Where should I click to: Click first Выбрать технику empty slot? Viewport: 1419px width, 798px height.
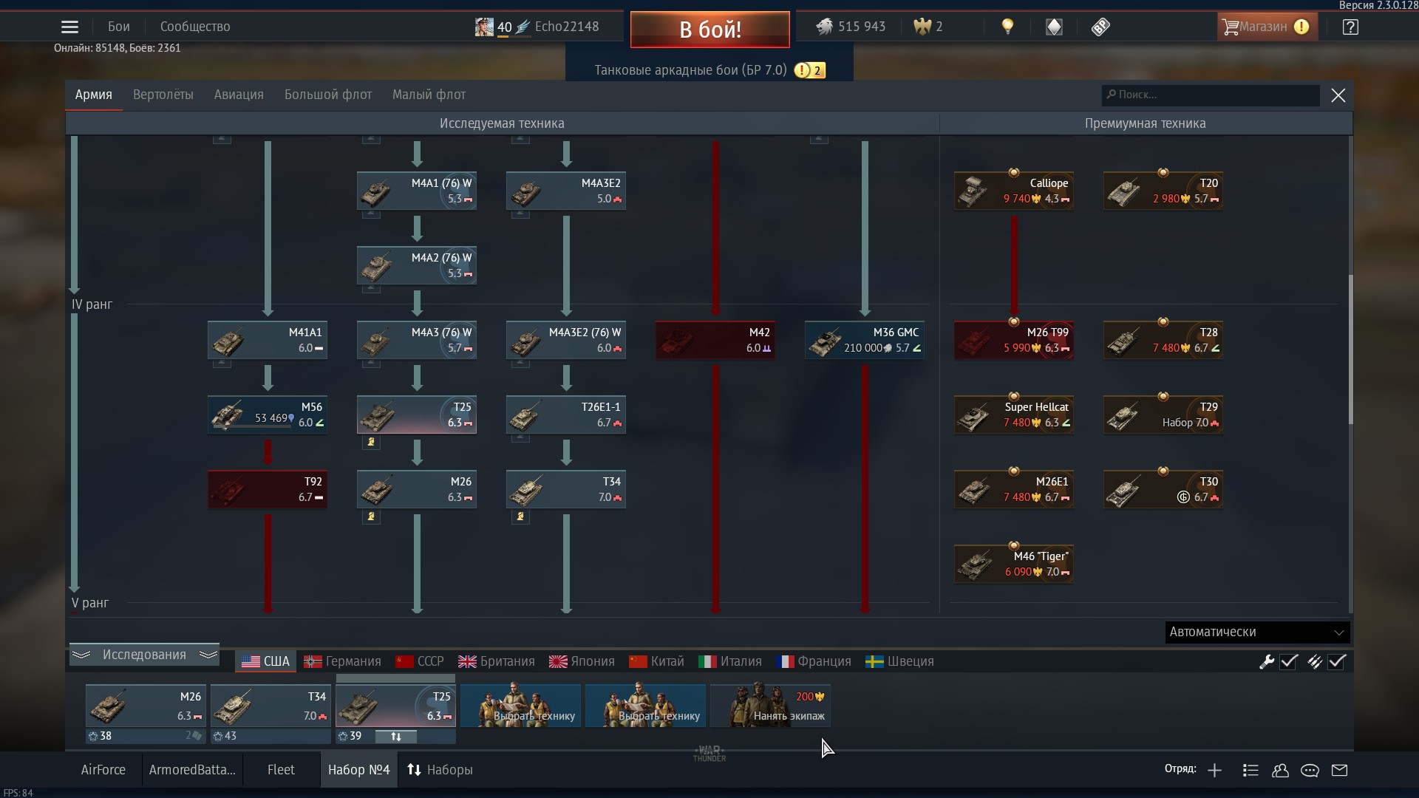tap(520, 706)
